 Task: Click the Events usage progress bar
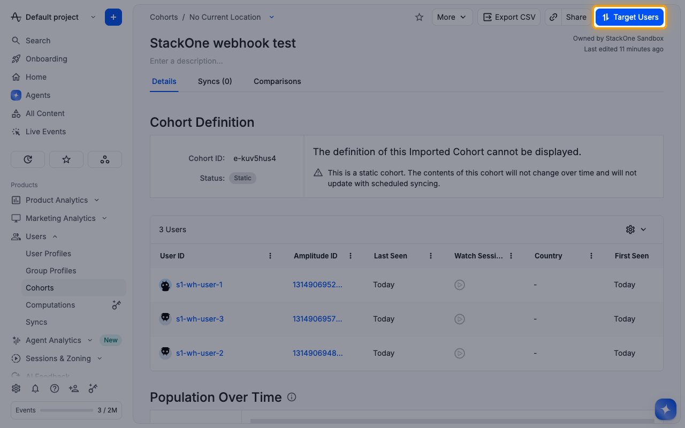[x=67, y=410]
